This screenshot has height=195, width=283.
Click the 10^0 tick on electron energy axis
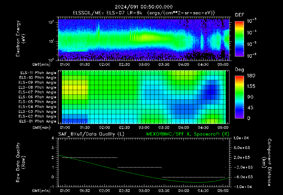[51, 60]
